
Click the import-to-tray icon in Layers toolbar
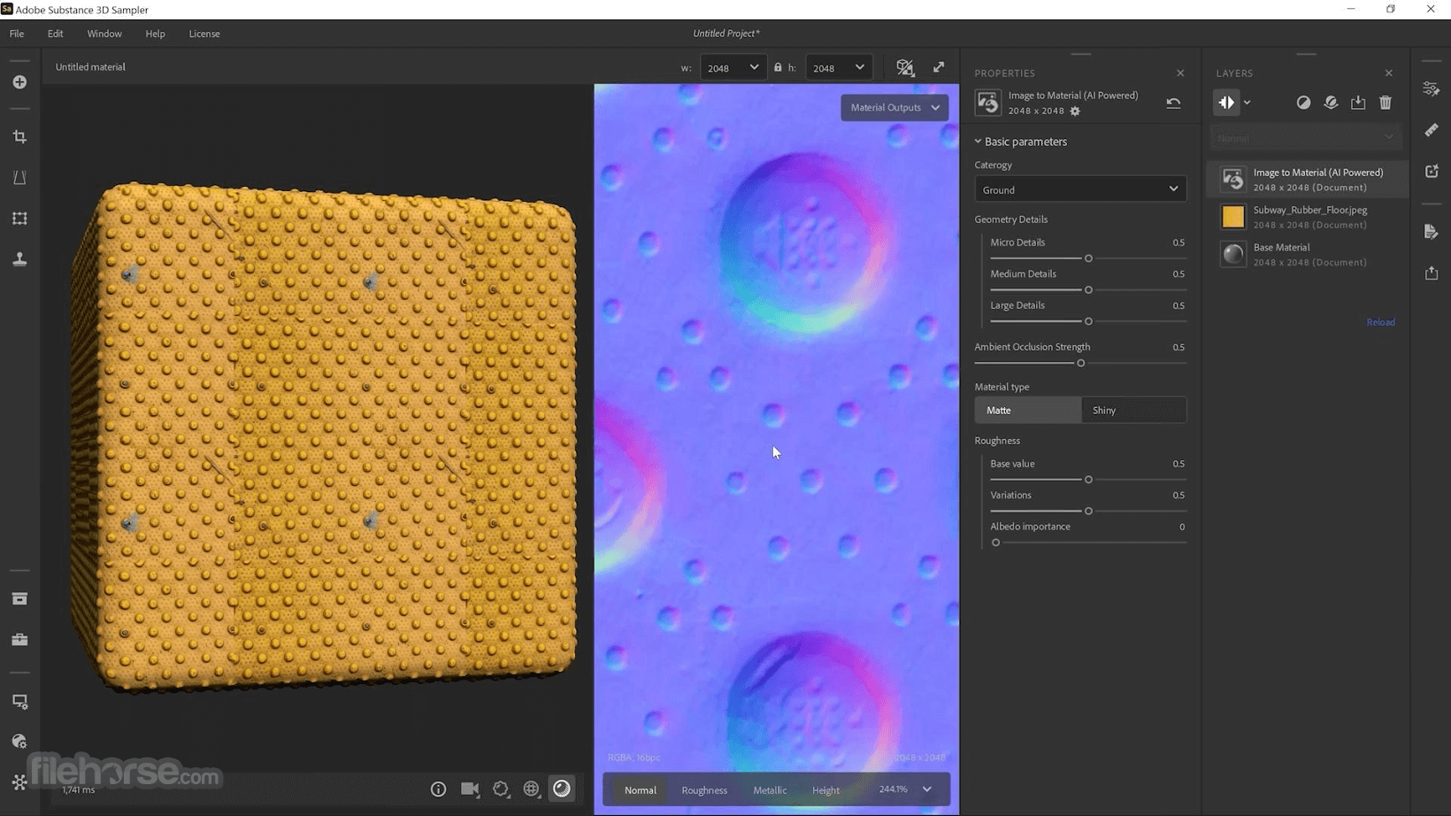coord(1358,103)
